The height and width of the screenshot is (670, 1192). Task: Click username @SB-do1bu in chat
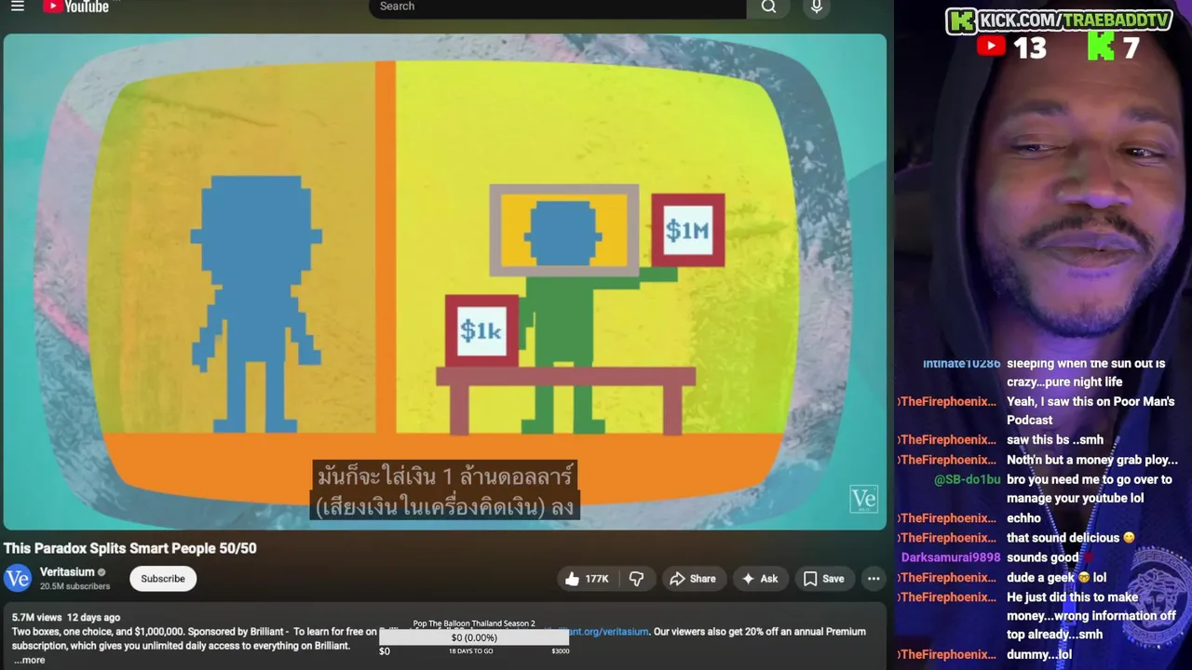(x=968, y=479)
